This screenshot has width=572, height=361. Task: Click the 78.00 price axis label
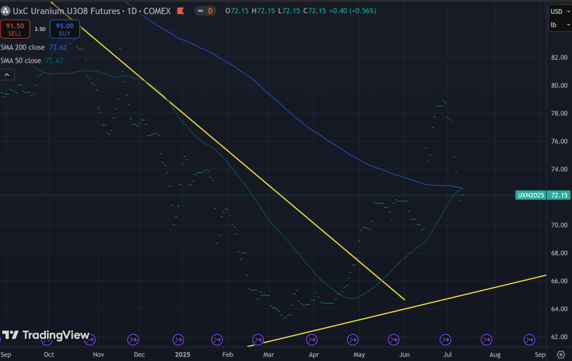tap(559, 113)
